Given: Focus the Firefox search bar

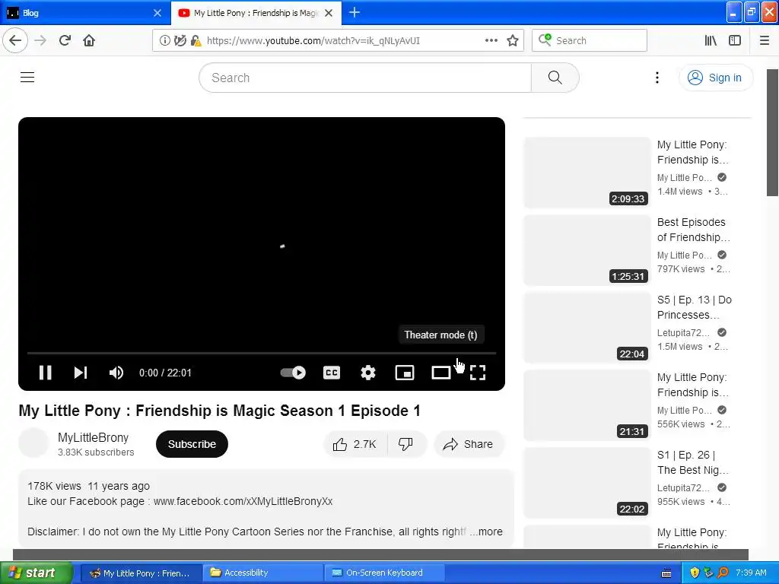Looking at the screenshot, I should (x=590, y=40).
